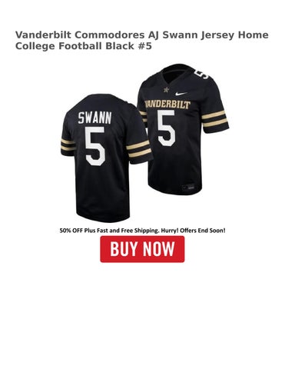
Task: Click the VANDERBILT wordmark on the front jersey
Action: click(x=167, y=105)
